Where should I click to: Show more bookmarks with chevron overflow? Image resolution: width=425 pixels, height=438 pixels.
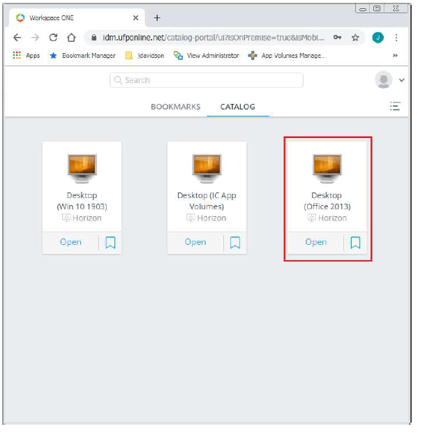point(396,56)
